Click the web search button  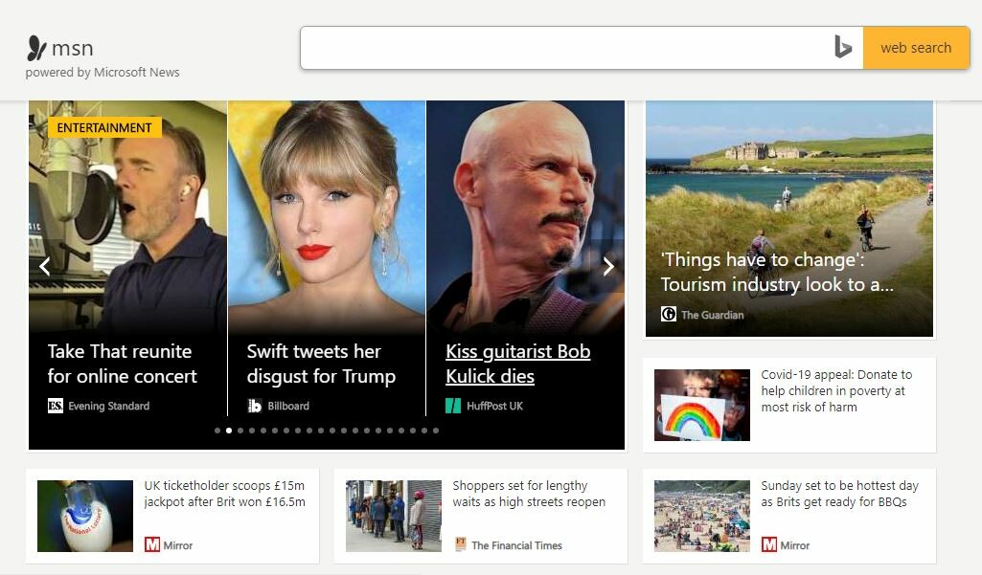click(916, 48)
